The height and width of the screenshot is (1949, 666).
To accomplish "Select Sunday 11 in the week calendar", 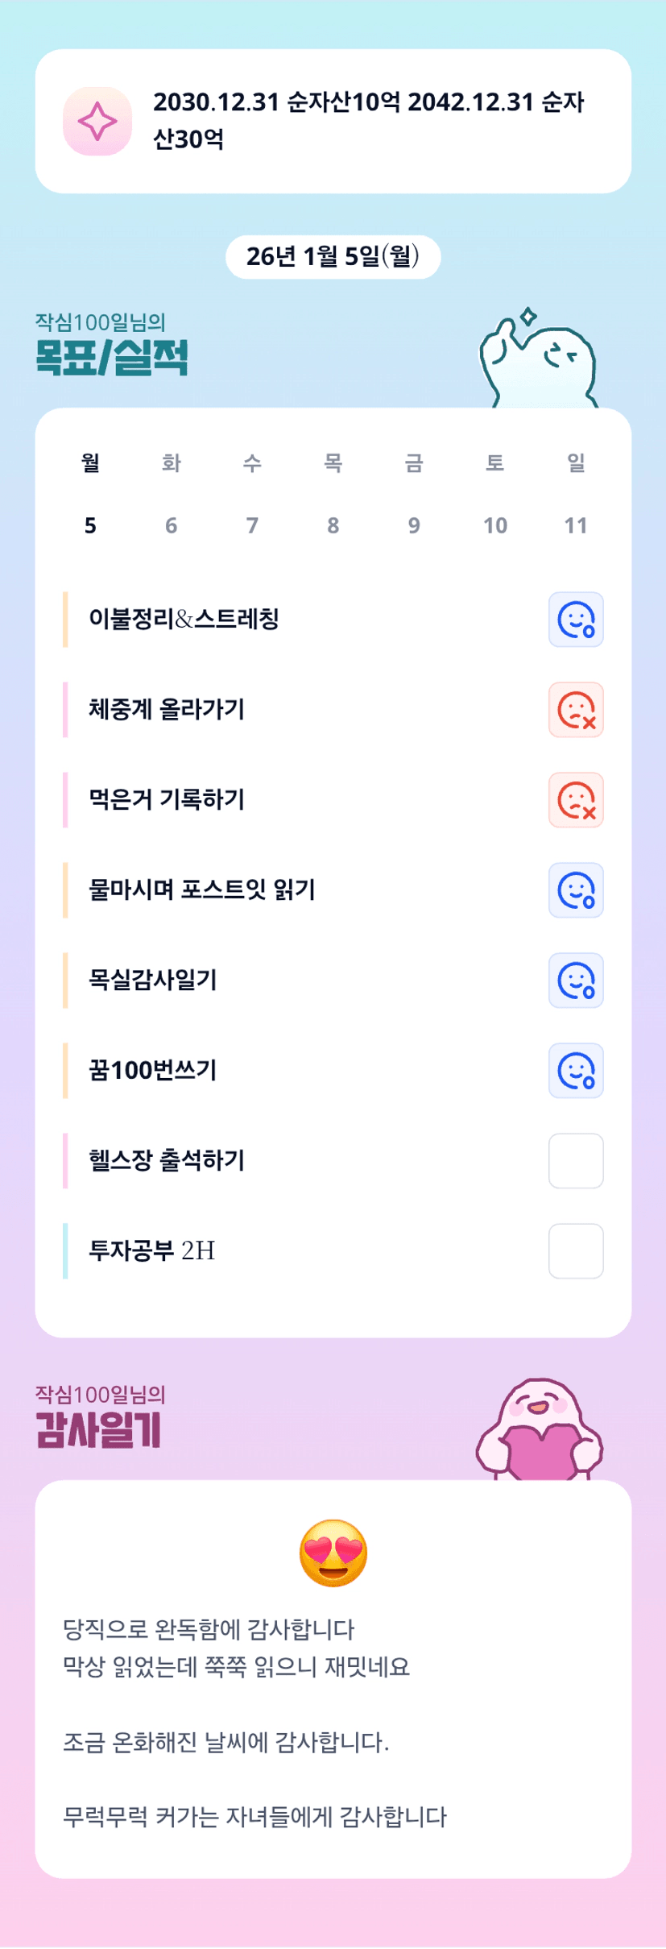I will tap(576, 526).
